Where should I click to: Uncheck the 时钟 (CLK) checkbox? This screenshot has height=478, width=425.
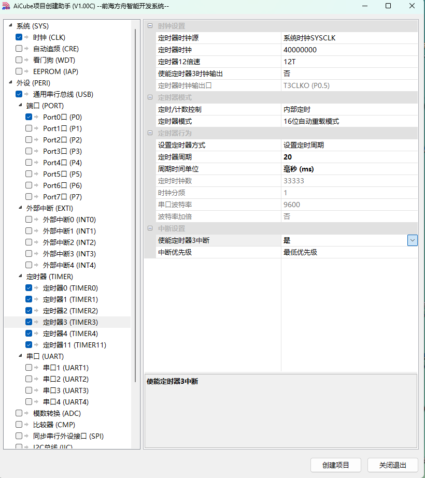click(19, 37)
